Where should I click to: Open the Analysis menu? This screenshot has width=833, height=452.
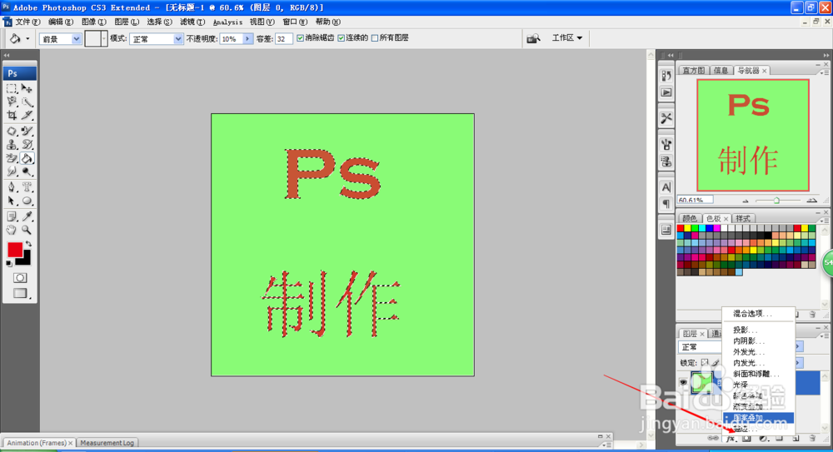tap(227, 22)
